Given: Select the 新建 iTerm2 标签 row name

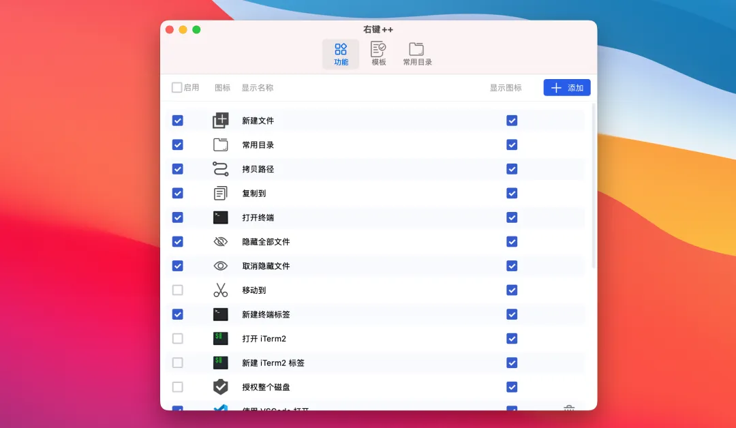Looking at the screenshot, I should [x=273, y=363].
